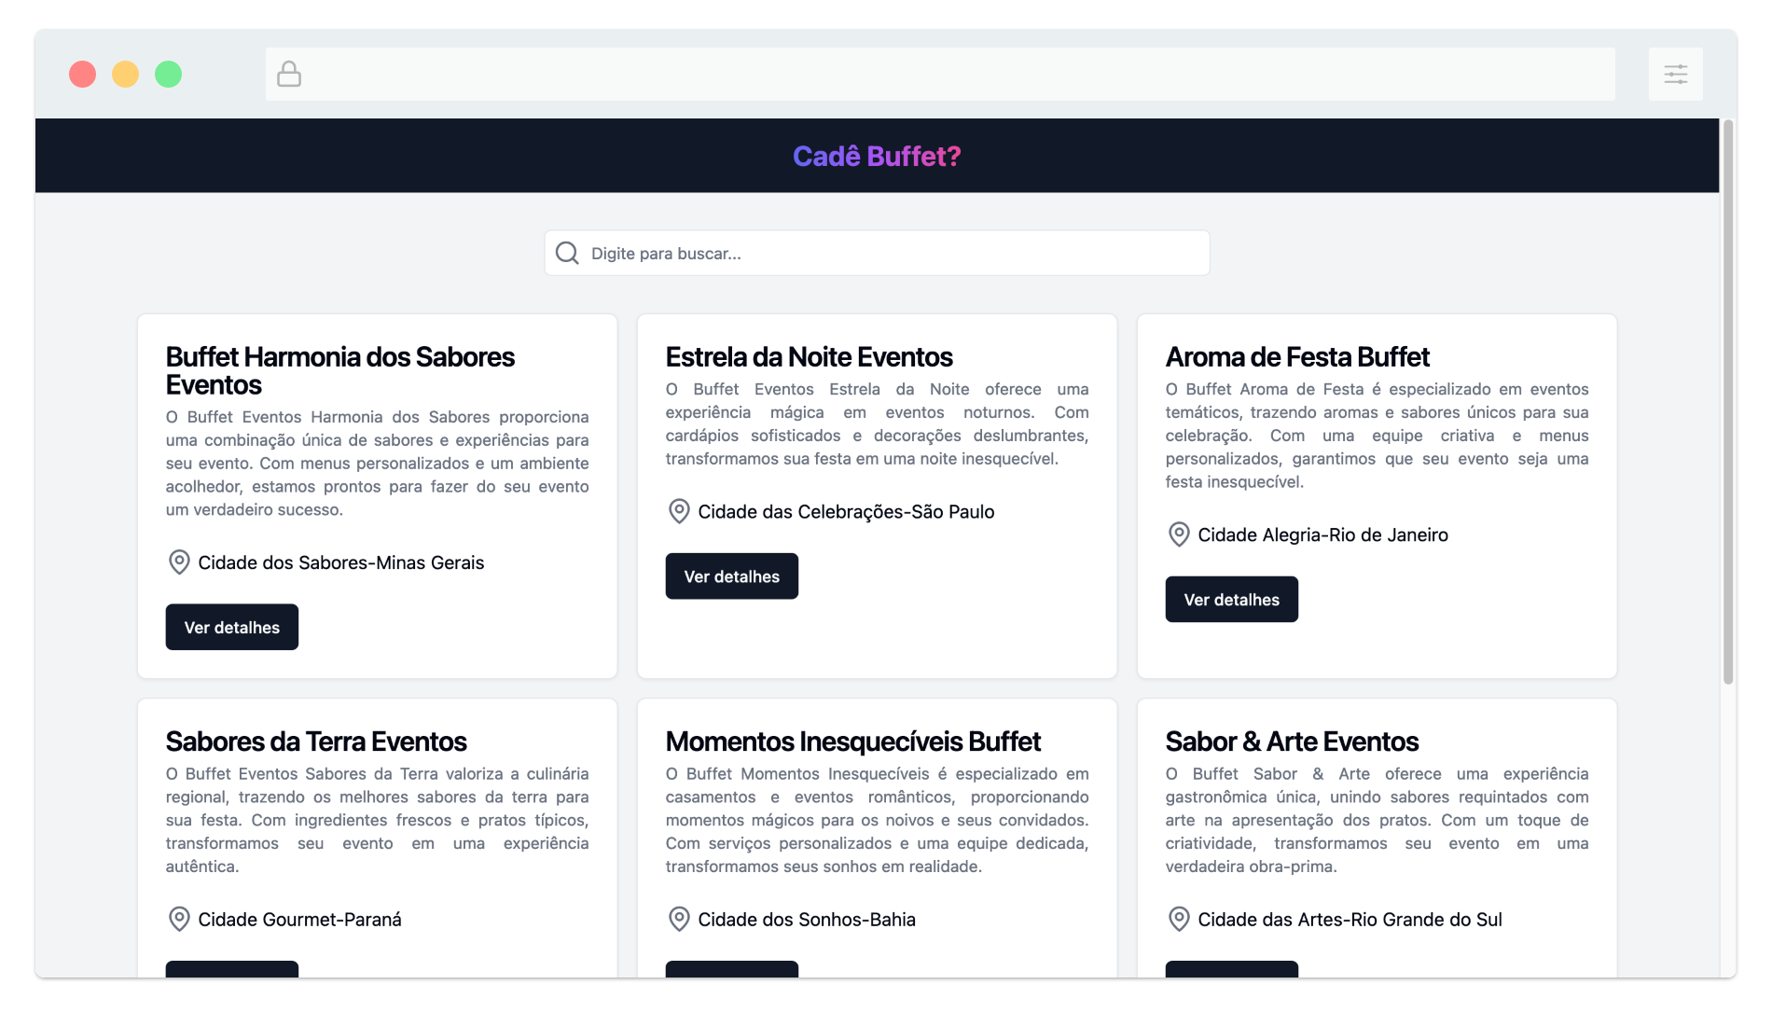Image resolution: width=1772 pixels, height=1026 pixels.
Task: Click location pin beside Cidade das Celebrações-São Paulo
Action: [679, 511]
